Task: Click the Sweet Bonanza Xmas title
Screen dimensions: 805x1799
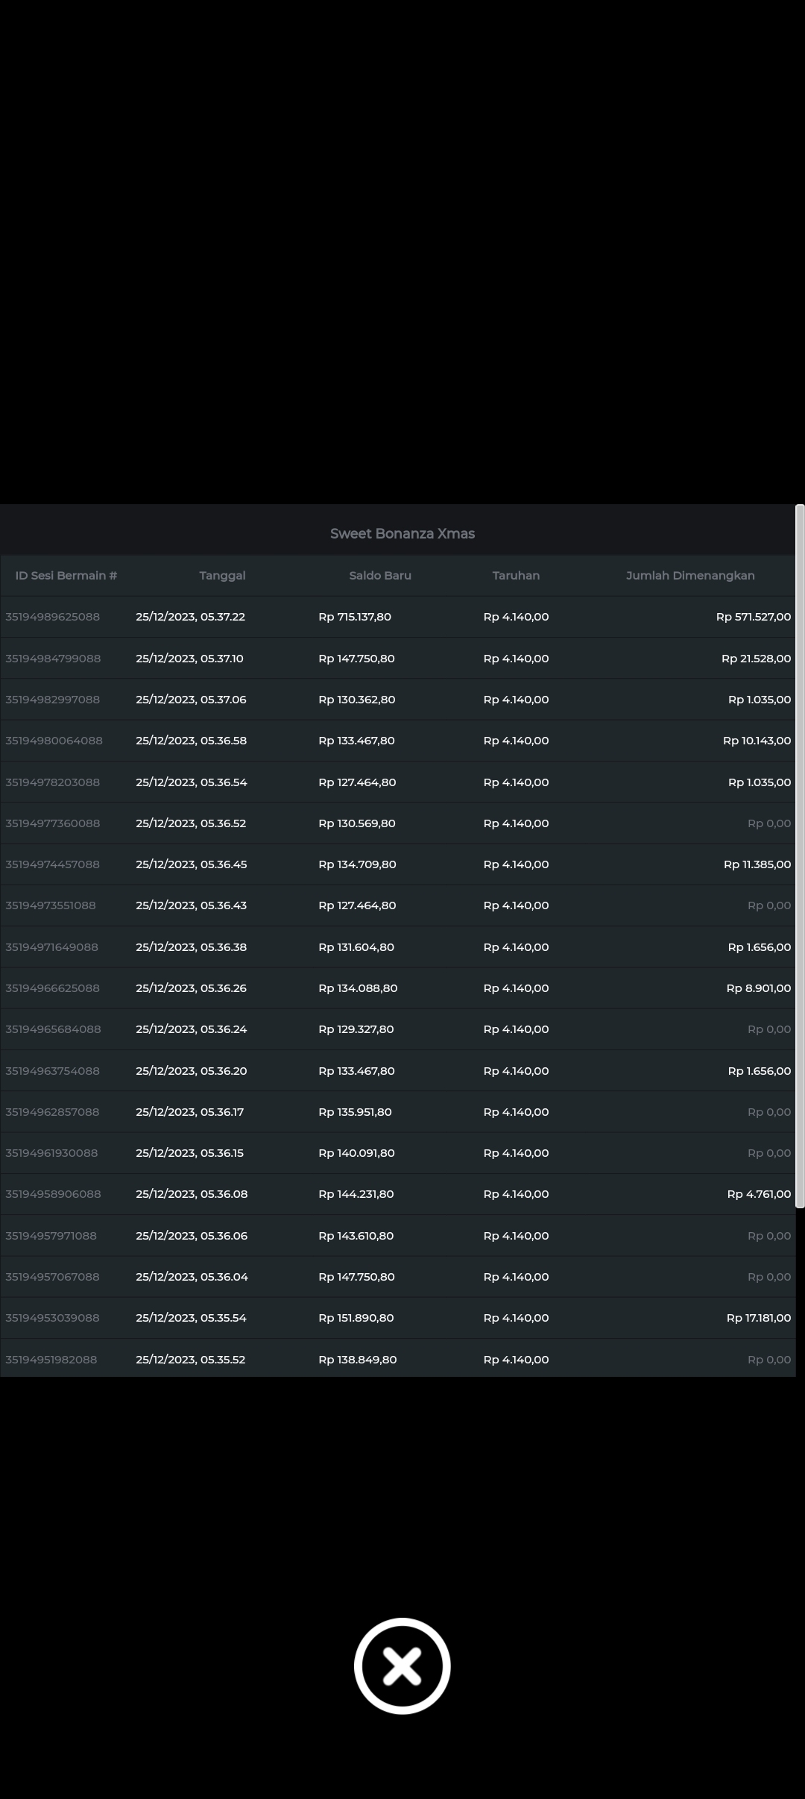Action: pyautogui.click(x=402, y=533)
